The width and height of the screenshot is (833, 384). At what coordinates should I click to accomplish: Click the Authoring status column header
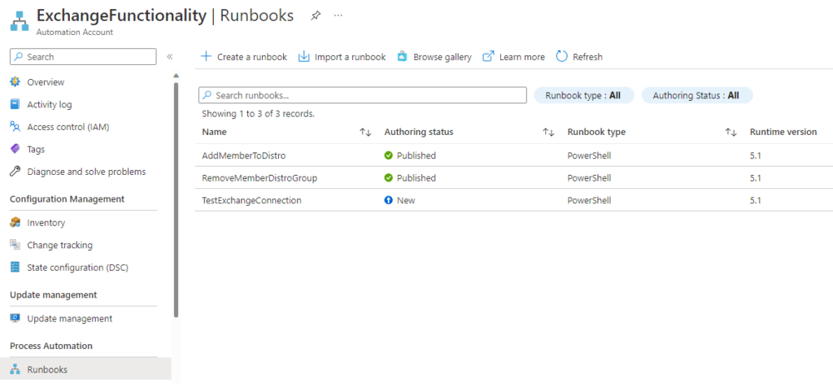click(x=419, y=132)
